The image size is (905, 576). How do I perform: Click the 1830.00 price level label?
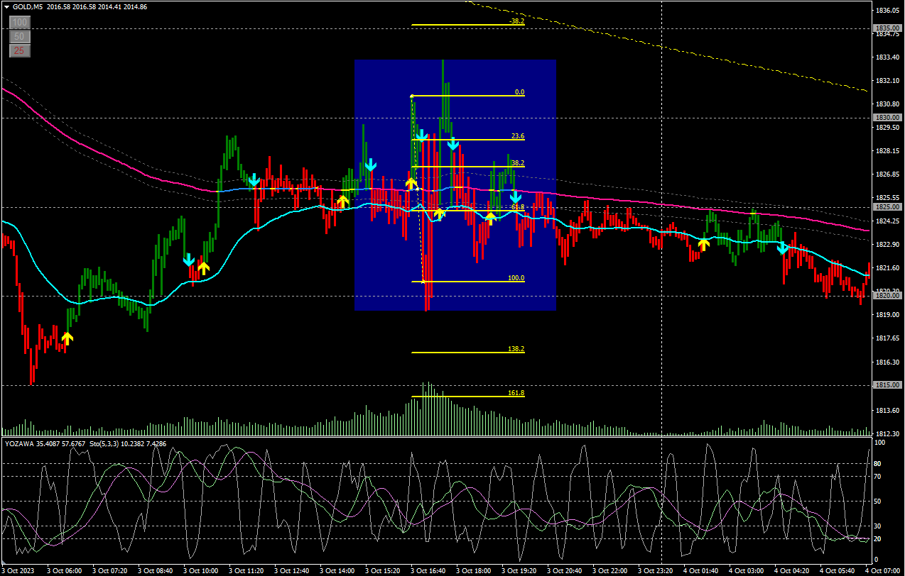(887, 118)
